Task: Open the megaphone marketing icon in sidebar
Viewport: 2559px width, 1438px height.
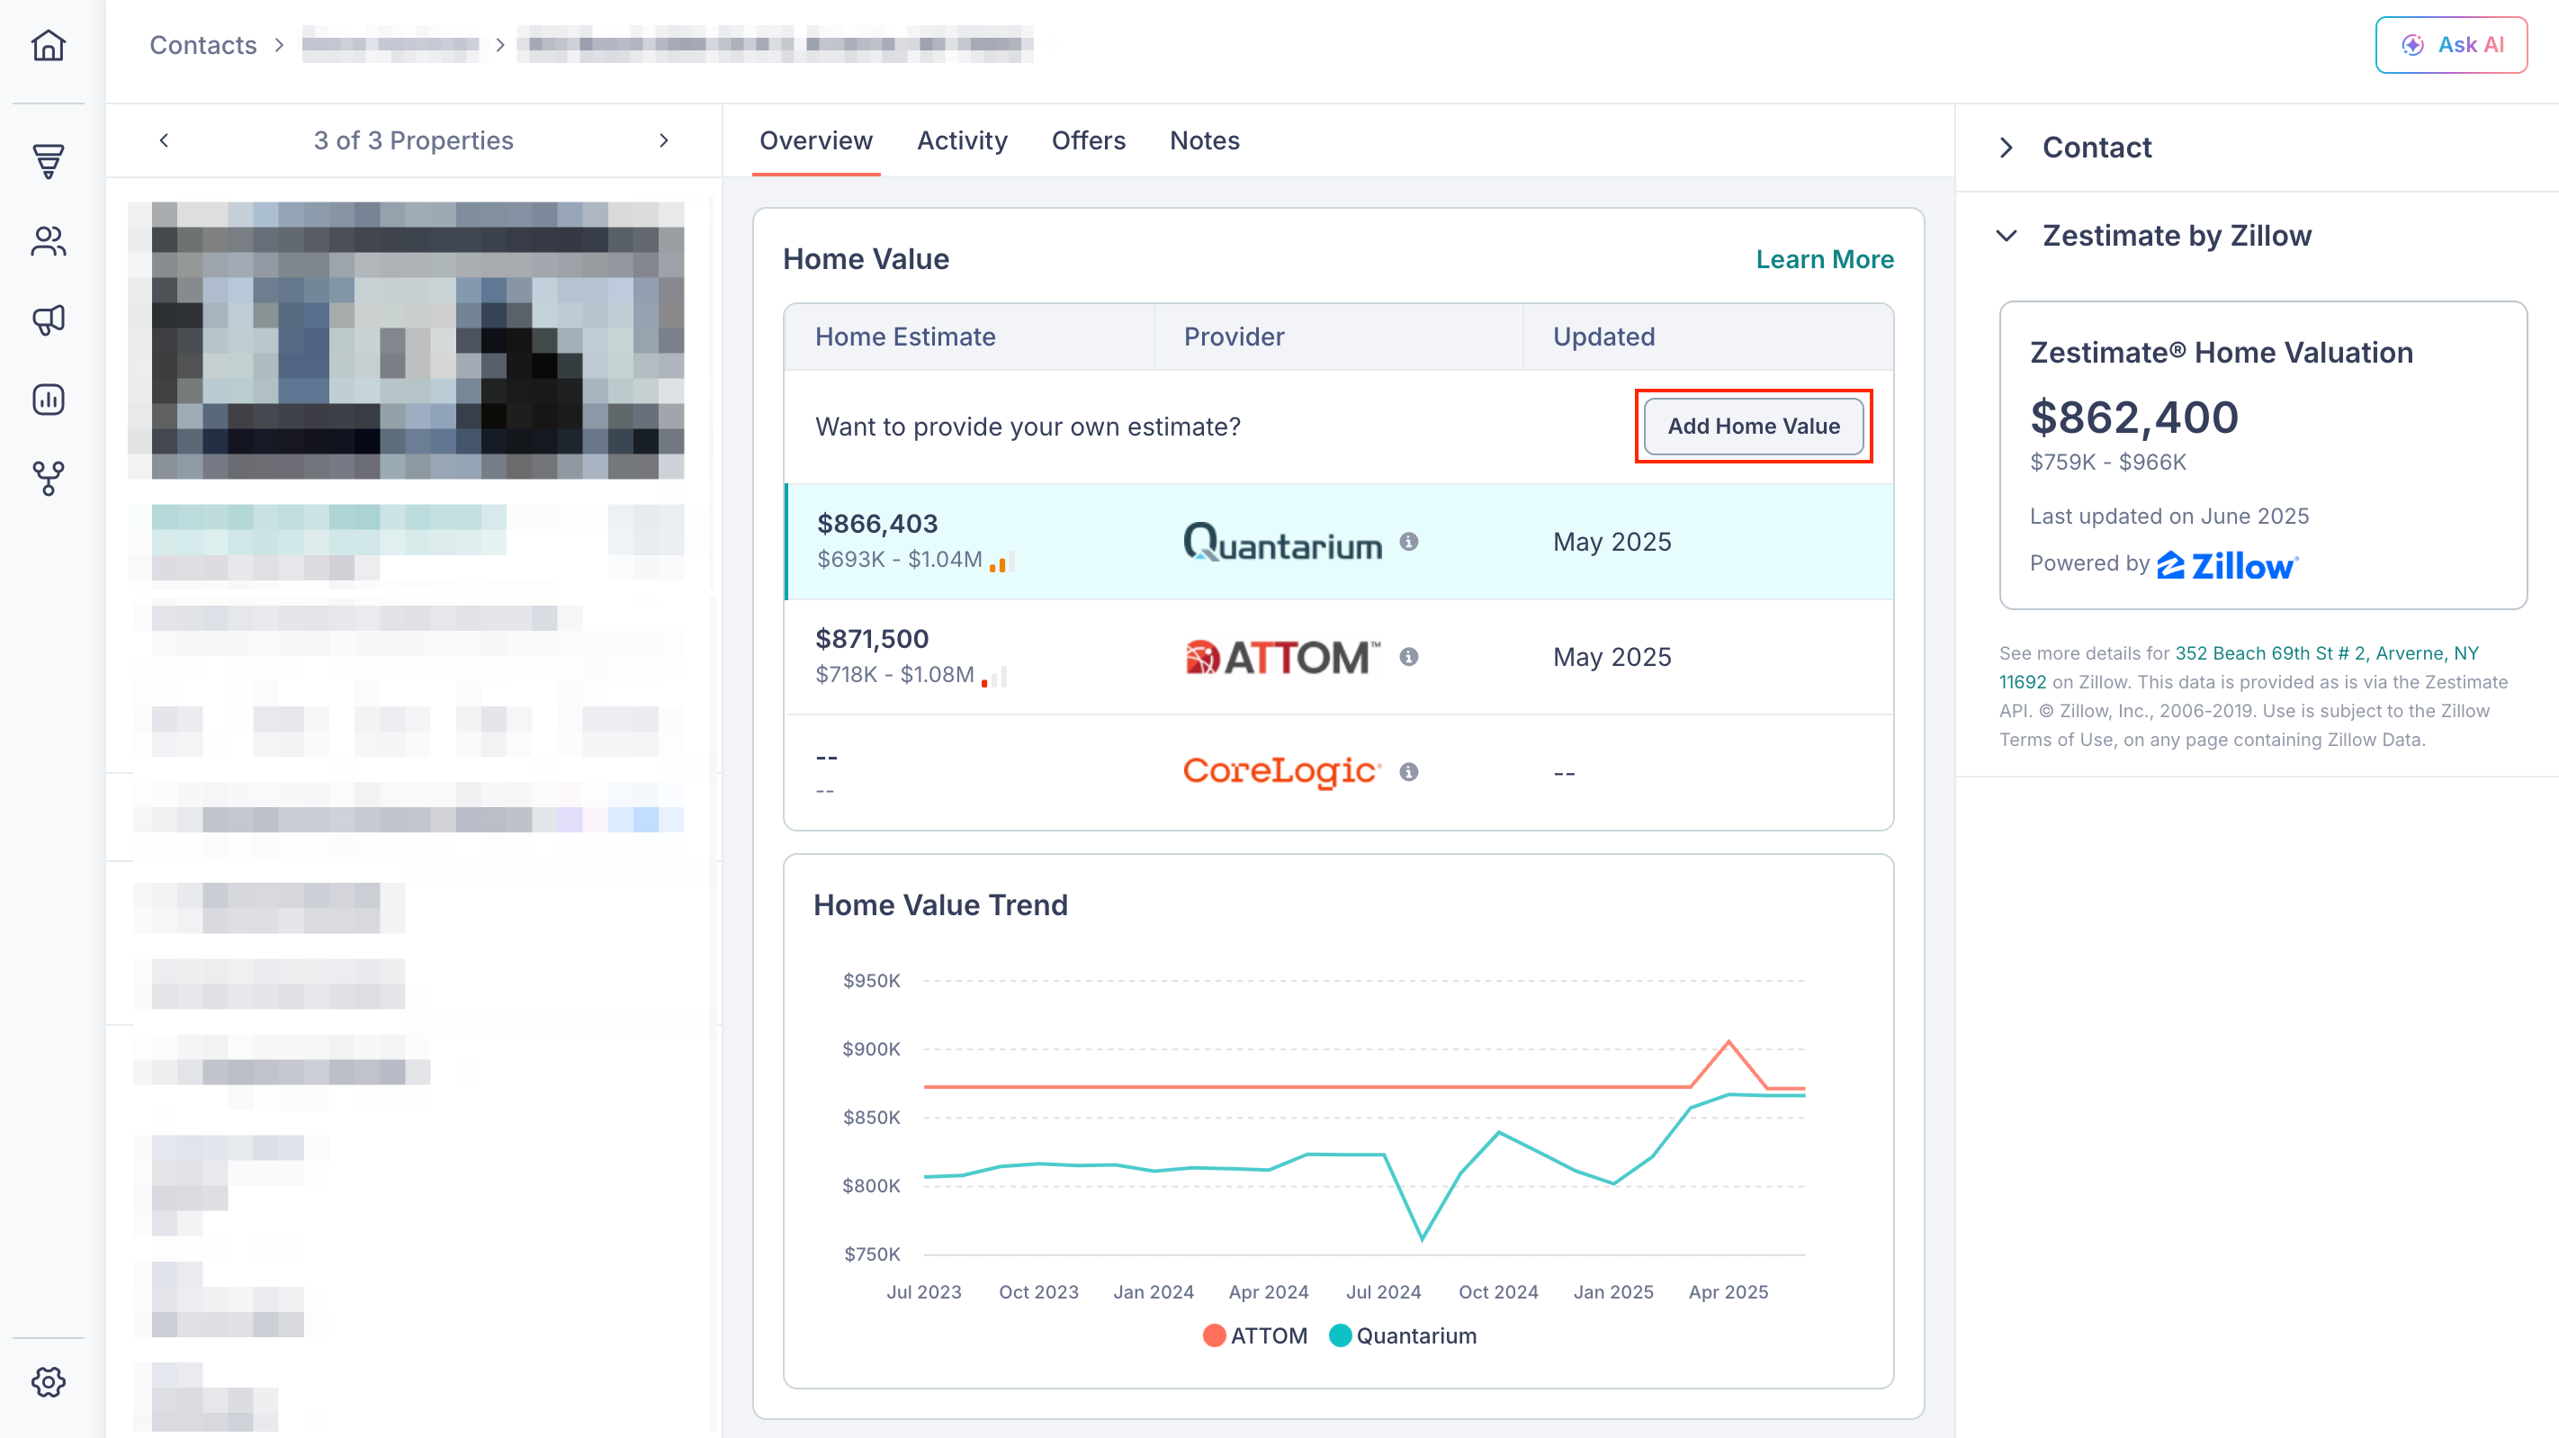Action: 48,320
